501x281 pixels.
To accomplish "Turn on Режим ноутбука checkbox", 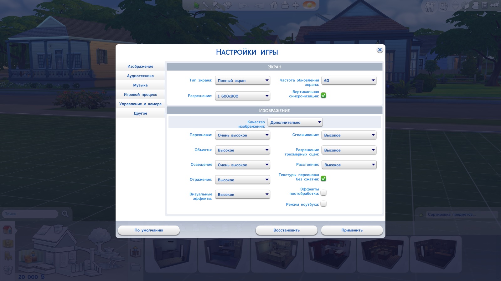I will pyautogui.click(x=323, y=204).
